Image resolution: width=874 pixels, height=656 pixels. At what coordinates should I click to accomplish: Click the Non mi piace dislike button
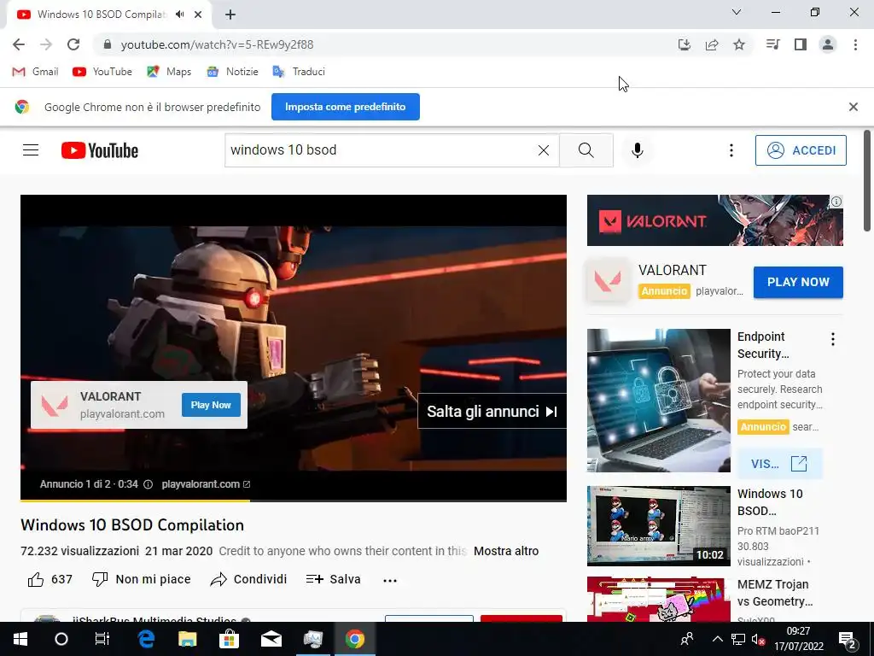click(x=141, y=580)
